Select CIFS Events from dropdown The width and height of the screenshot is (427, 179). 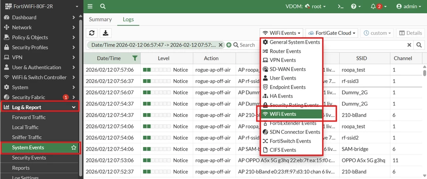coord(291,150)
